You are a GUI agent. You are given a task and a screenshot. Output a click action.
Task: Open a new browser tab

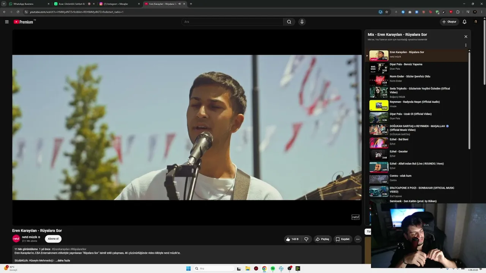[191, 4]
